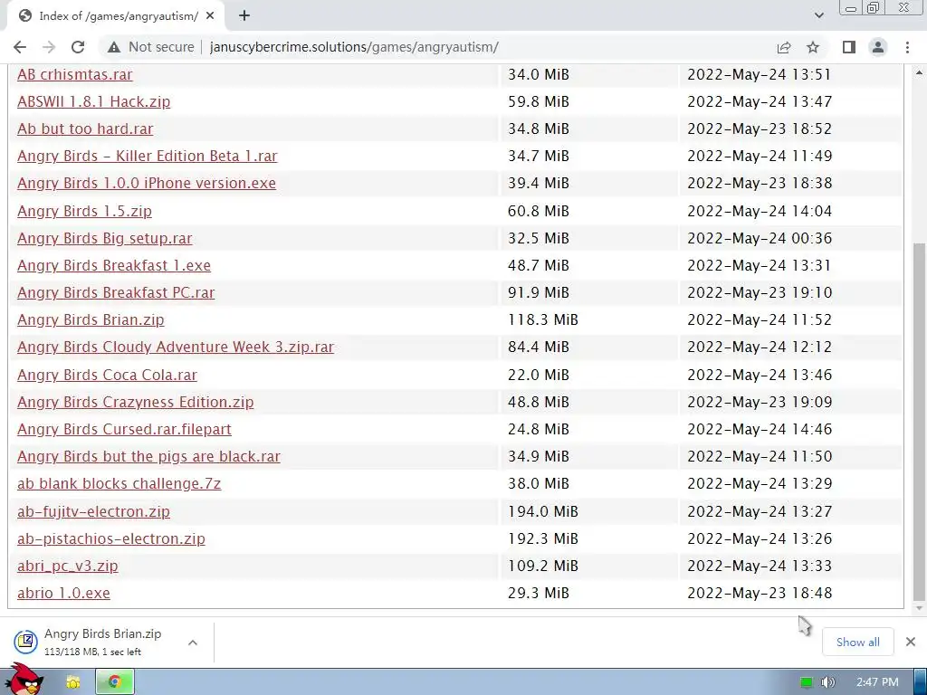Click the date 2022-May-24 14:46
Image resolution: width=927 pixels, height=695 pixels.
[x=760, y=429]
